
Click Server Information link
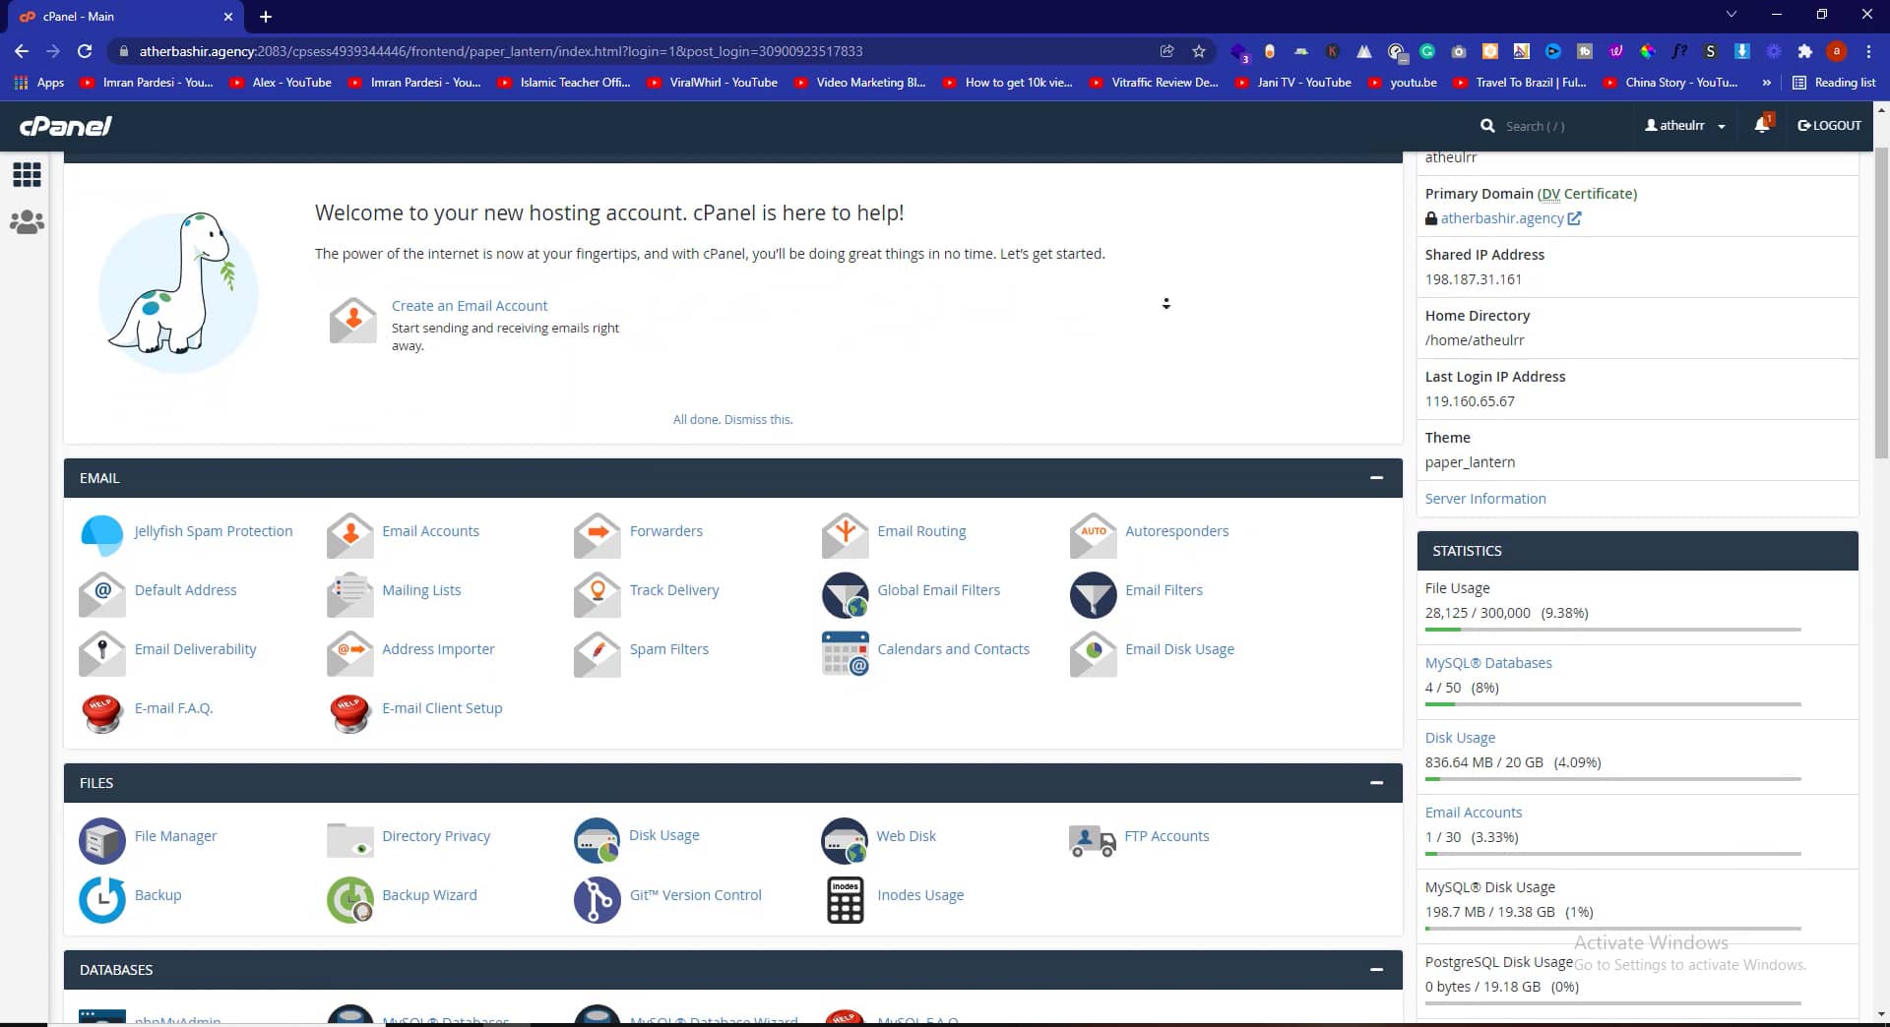pos(1485,499)
